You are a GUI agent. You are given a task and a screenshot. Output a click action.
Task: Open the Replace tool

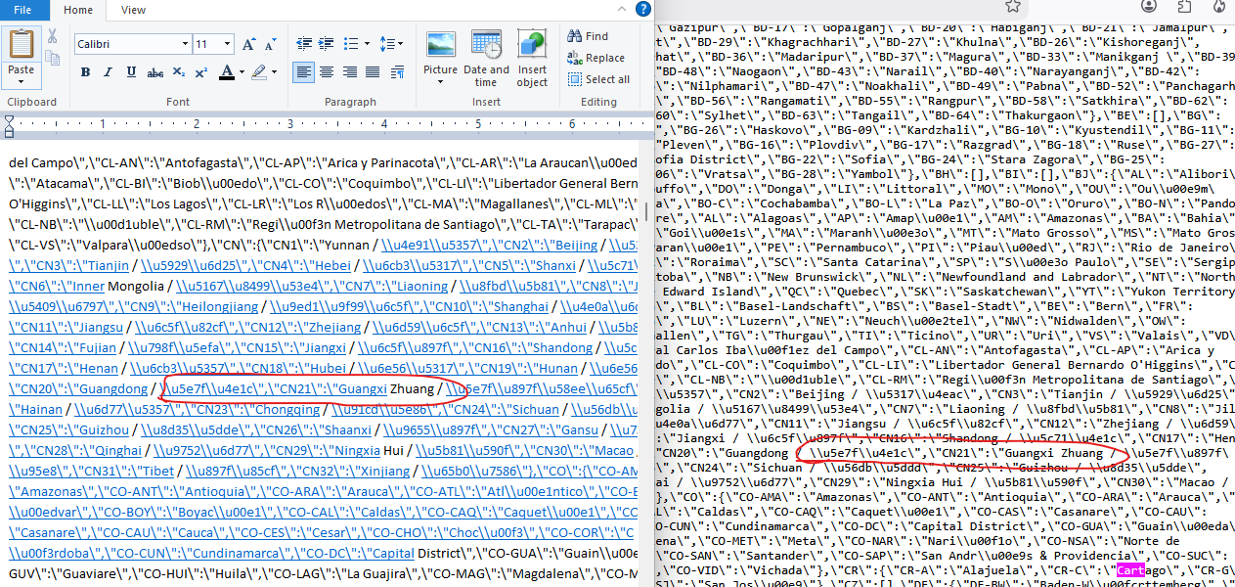595,58
